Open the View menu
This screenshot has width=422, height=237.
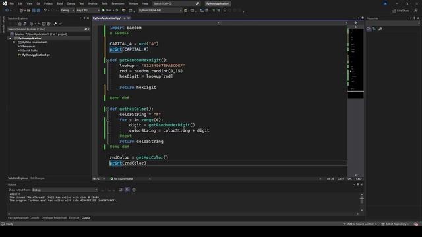(29, 3)
